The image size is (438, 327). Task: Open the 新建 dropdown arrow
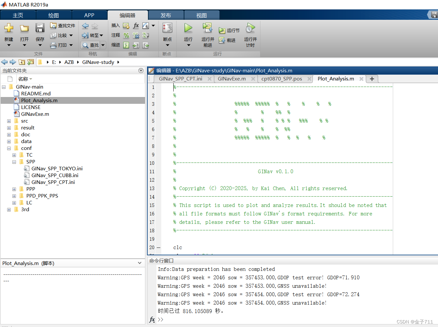(x=9, y=45)
